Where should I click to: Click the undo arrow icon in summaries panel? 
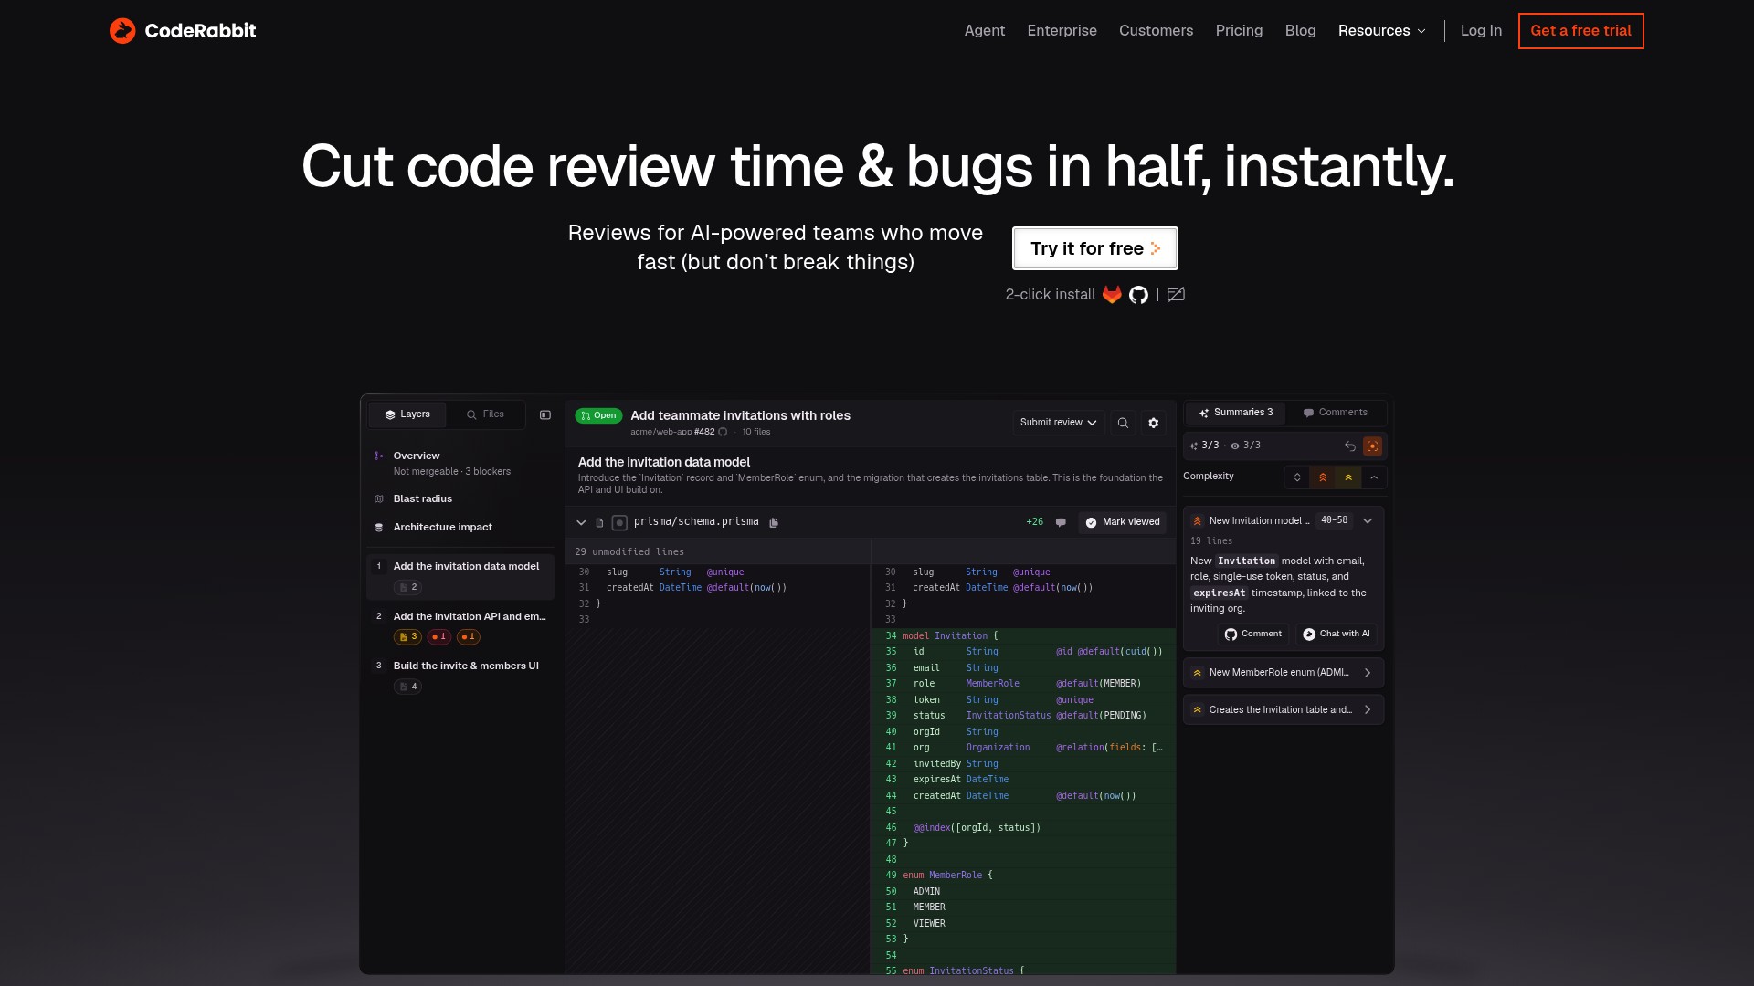point(1350,446)
